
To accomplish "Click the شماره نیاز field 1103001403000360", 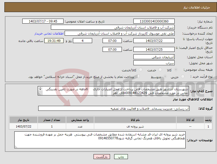I will [x=154, y=21].
